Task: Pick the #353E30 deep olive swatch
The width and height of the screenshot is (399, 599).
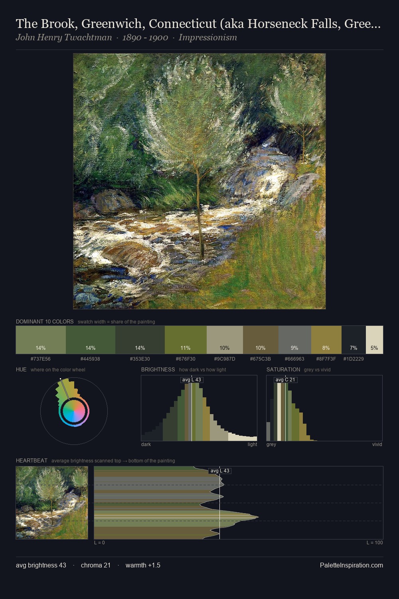Action: [x=140, y=340]
